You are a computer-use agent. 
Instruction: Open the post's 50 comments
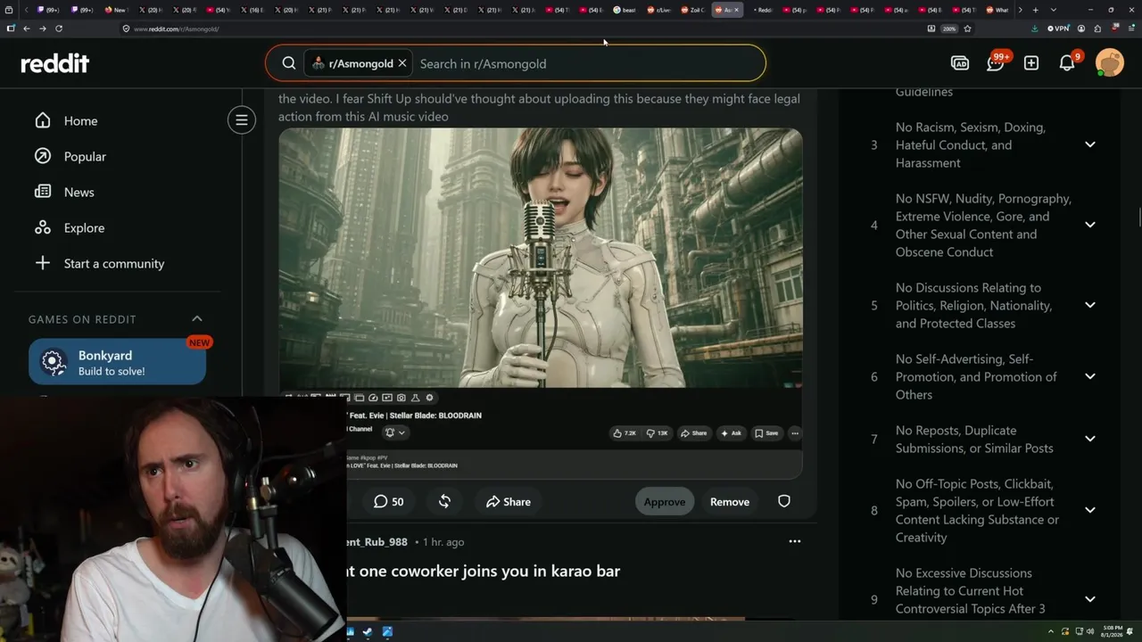[x=389, y=502]
